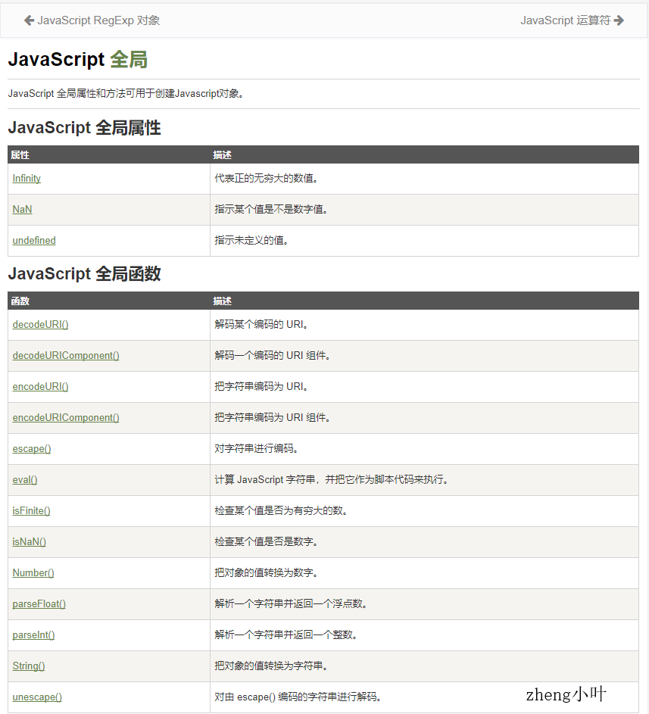The image size is (649, 714).
Task: Select the description 指示某个值是不是数字值。
Action: (271, 210)
